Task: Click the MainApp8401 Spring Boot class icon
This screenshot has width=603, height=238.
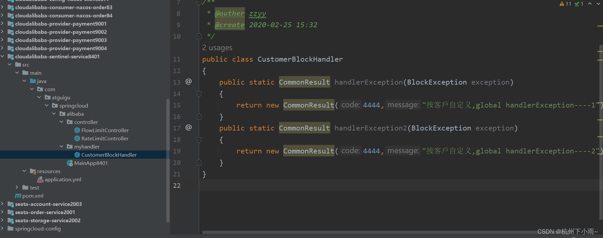Action: click(70, 163)
